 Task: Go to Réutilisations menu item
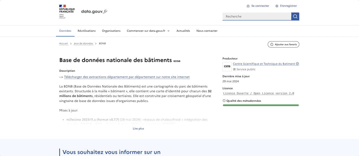point(86,31)
